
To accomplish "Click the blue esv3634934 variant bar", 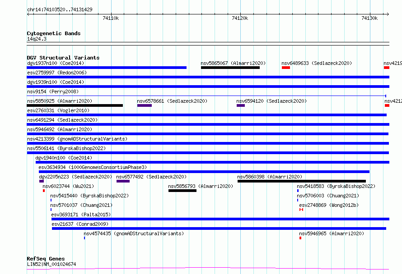I will click(204, 172).
